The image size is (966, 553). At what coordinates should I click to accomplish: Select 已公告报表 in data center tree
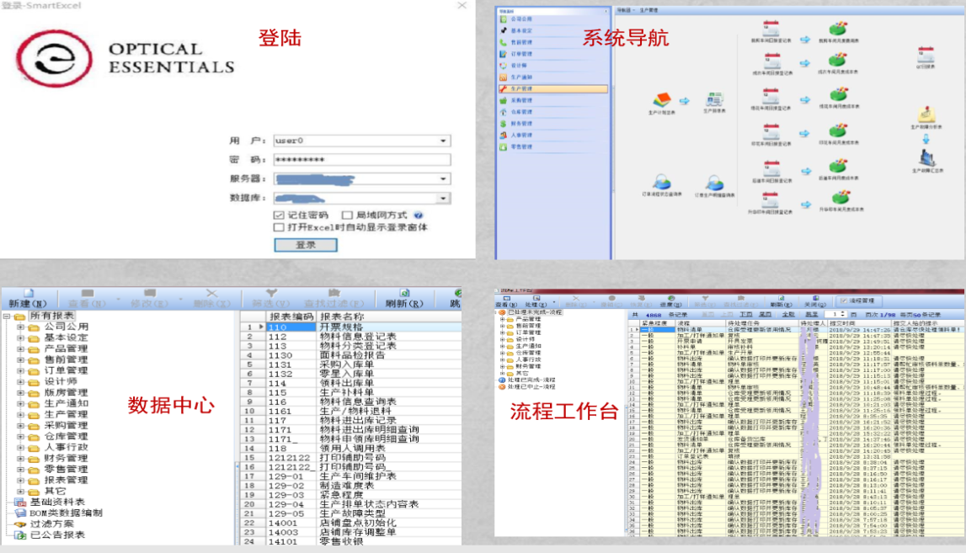click(x=57, y=535)
